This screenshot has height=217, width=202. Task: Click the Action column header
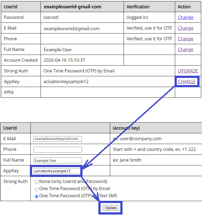[184, 7]
